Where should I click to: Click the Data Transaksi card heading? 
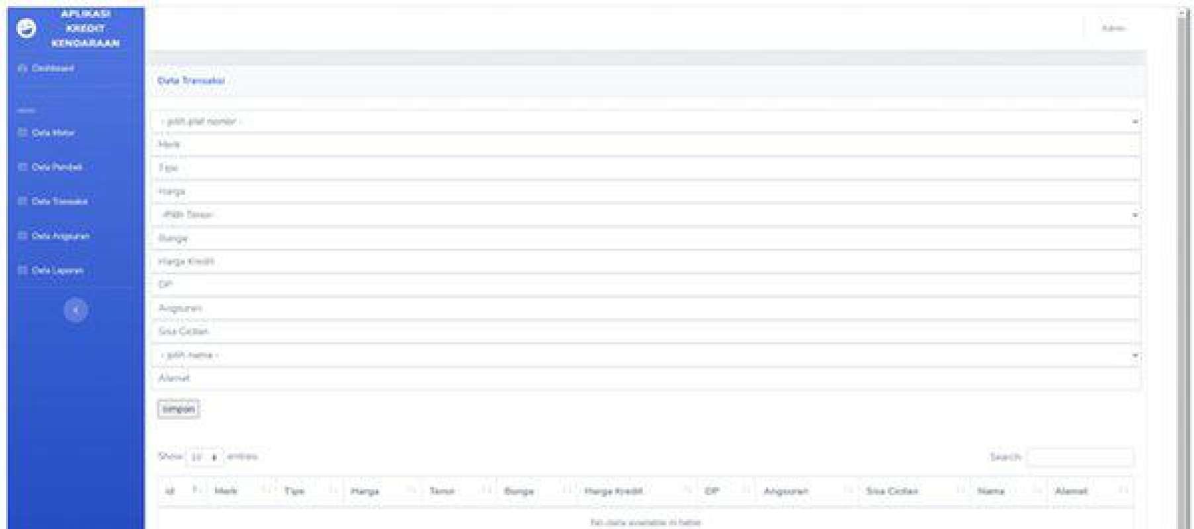(191, 81)
